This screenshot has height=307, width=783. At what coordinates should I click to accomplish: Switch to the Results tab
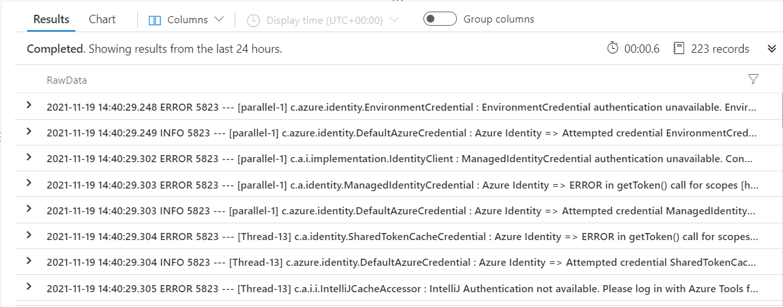pos(51,19)
